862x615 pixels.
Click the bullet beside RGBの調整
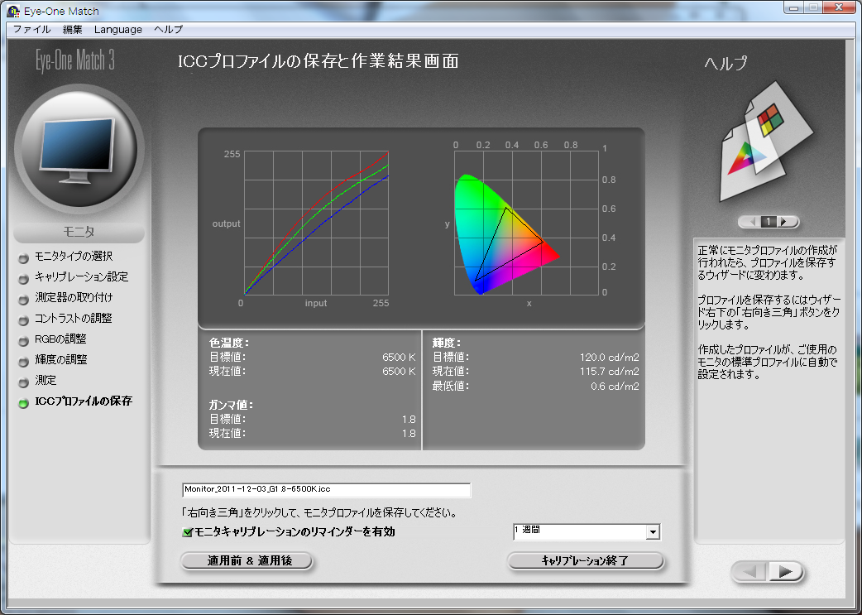coord(23,341)
